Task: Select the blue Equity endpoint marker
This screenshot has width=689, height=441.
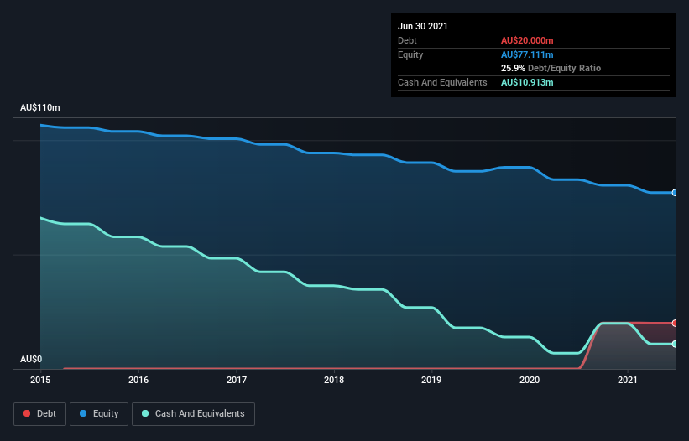Action: (674, 193)
